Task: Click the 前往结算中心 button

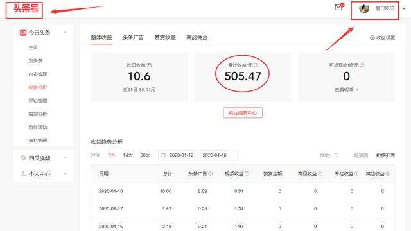Action: [x=243, y=113]
